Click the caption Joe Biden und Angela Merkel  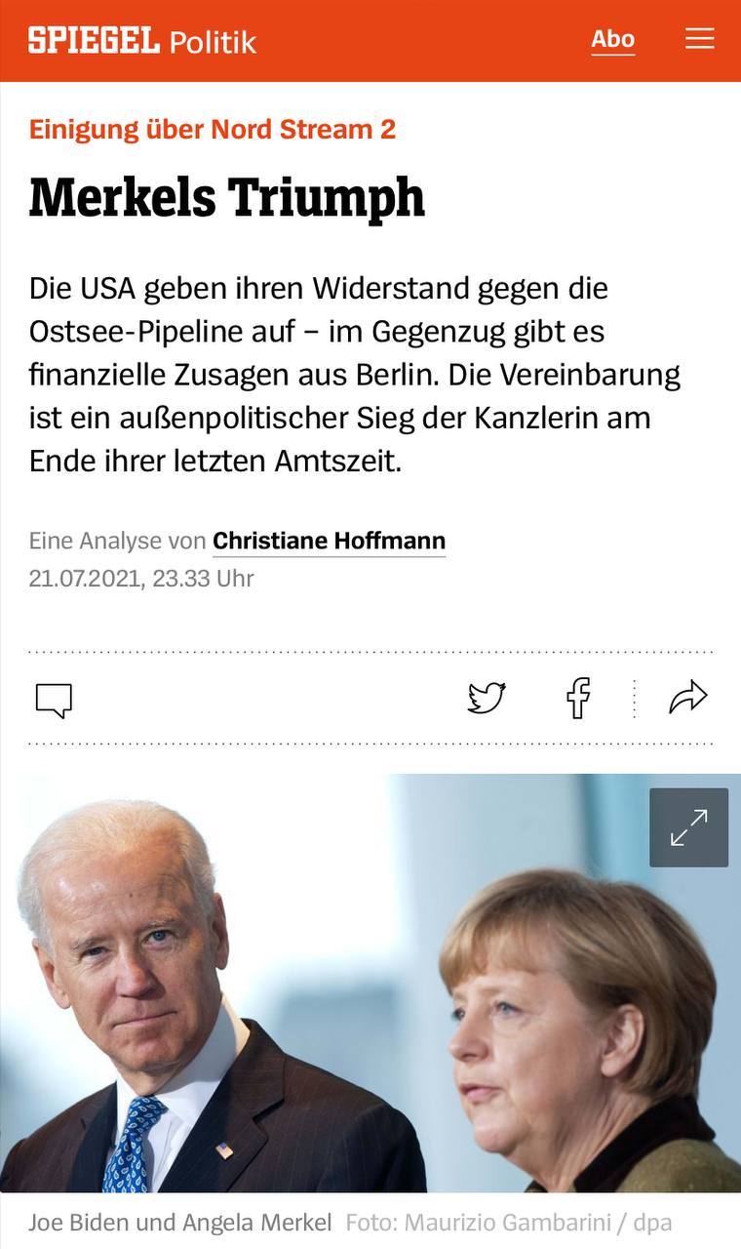[x=180, y=1223]
